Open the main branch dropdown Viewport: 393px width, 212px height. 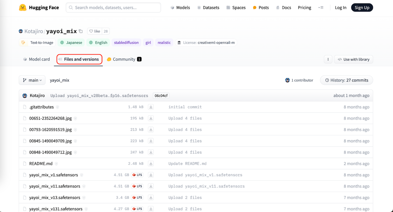[32, 80]
